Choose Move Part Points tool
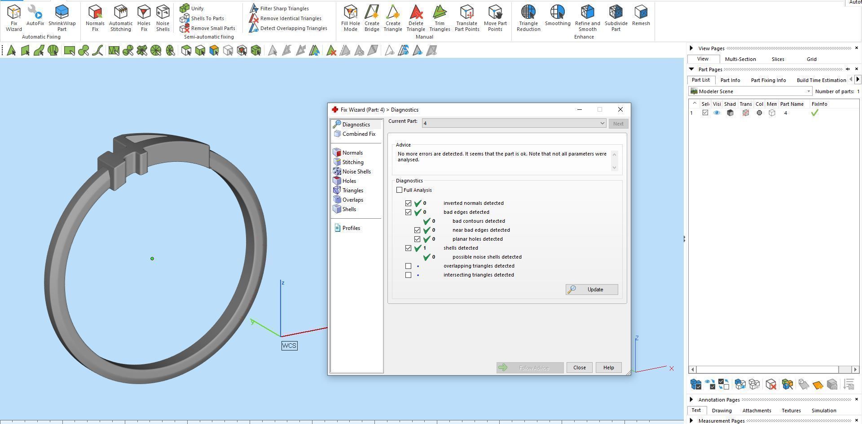862x424 pixels. [495, 18]
